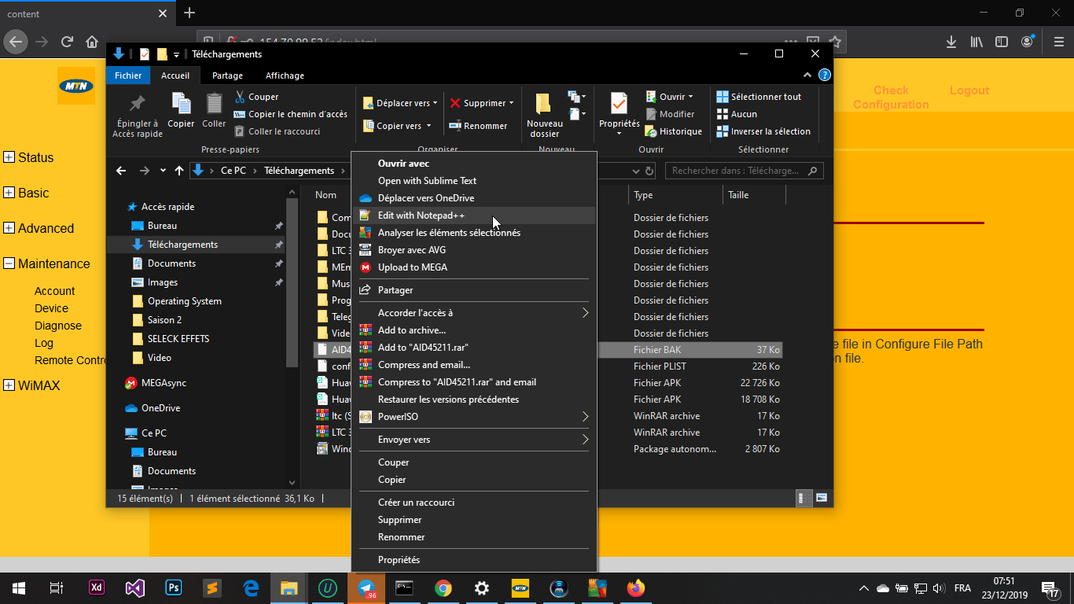
Task: Choose Déplacer vers OneDrive
Action: (x=474, y=198)
